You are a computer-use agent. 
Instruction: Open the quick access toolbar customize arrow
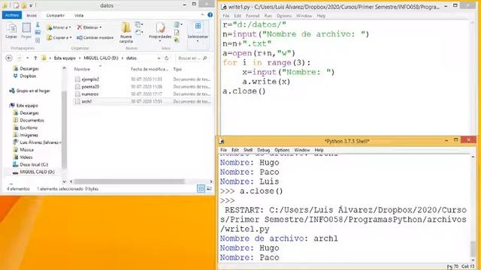tap(31, 5)
